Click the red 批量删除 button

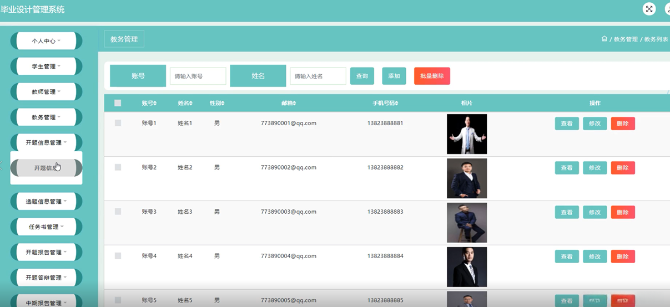(x=432, y=76)
